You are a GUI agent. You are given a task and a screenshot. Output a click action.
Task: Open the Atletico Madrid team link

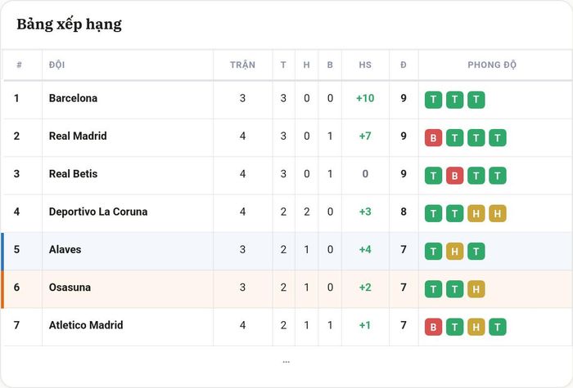point(86,325)
